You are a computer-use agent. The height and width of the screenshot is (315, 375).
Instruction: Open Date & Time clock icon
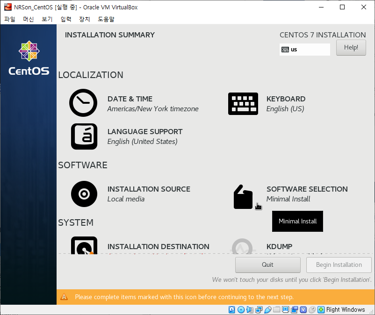(83, 103)
